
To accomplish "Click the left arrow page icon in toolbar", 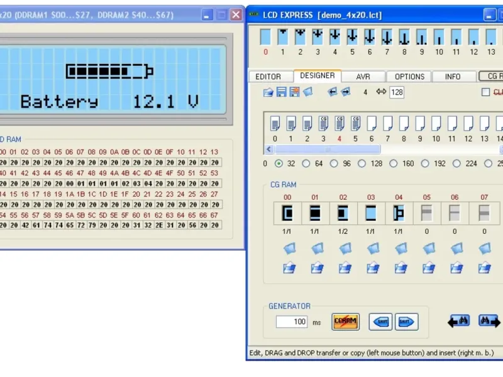I will (333, 92).
